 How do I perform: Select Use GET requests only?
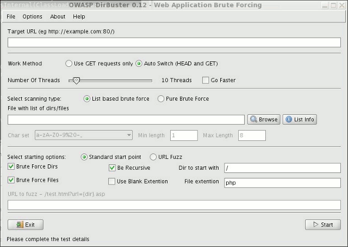(x=69, y=64)
